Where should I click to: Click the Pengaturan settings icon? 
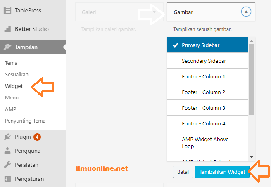click(7, 179)
